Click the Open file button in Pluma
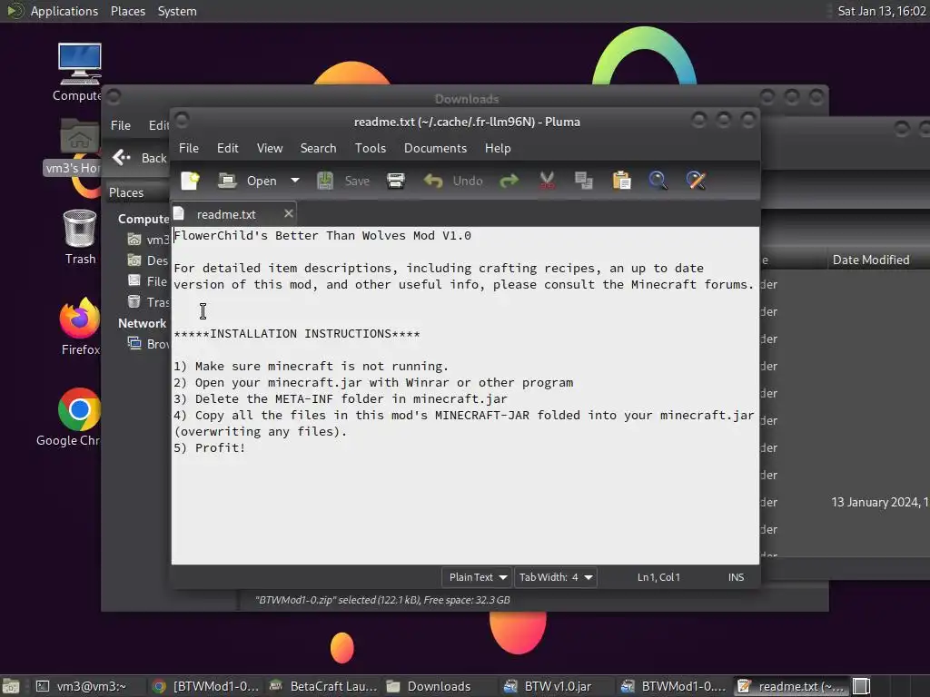This screenshot has width=930, height=697. (x=248, y=181)
